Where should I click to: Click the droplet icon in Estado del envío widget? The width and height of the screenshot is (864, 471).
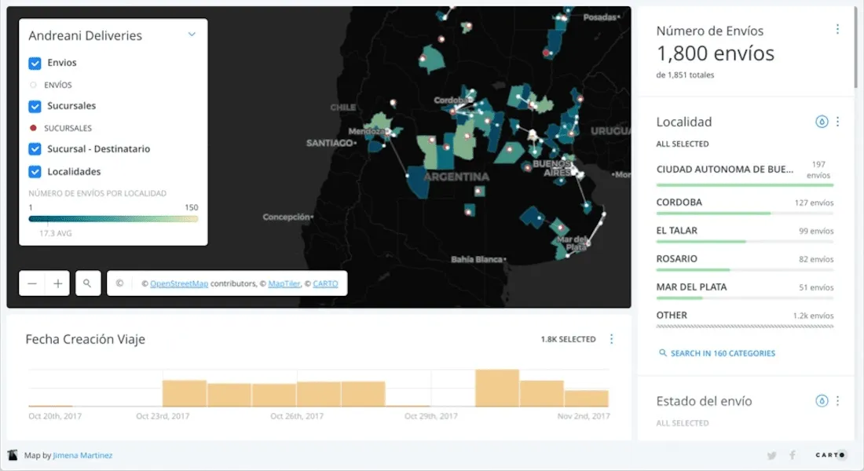(x=822, y=401)
